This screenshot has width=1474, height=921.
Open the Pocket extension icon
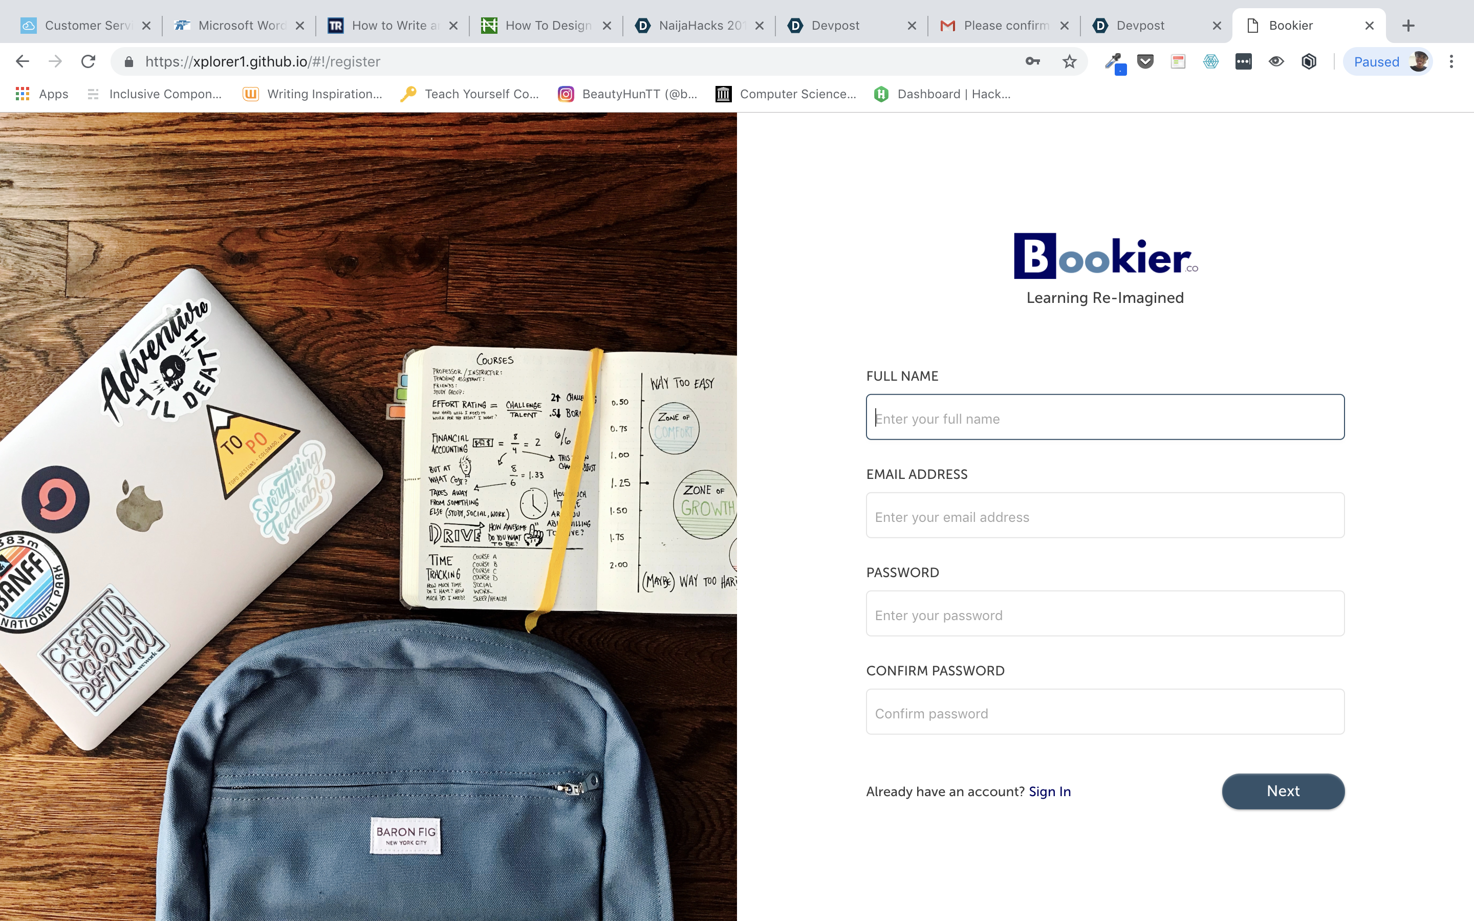pos(1145,61)
